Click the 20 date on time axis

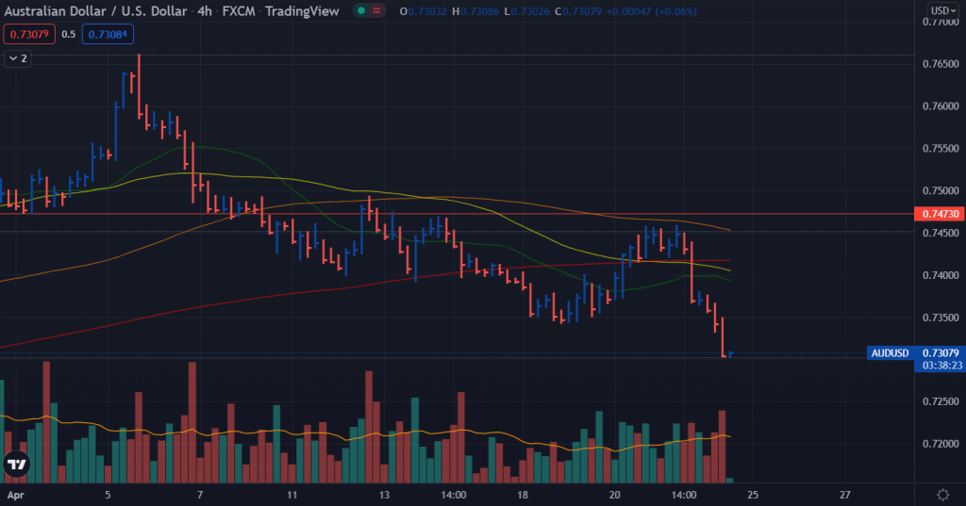(x=614, y=495)
